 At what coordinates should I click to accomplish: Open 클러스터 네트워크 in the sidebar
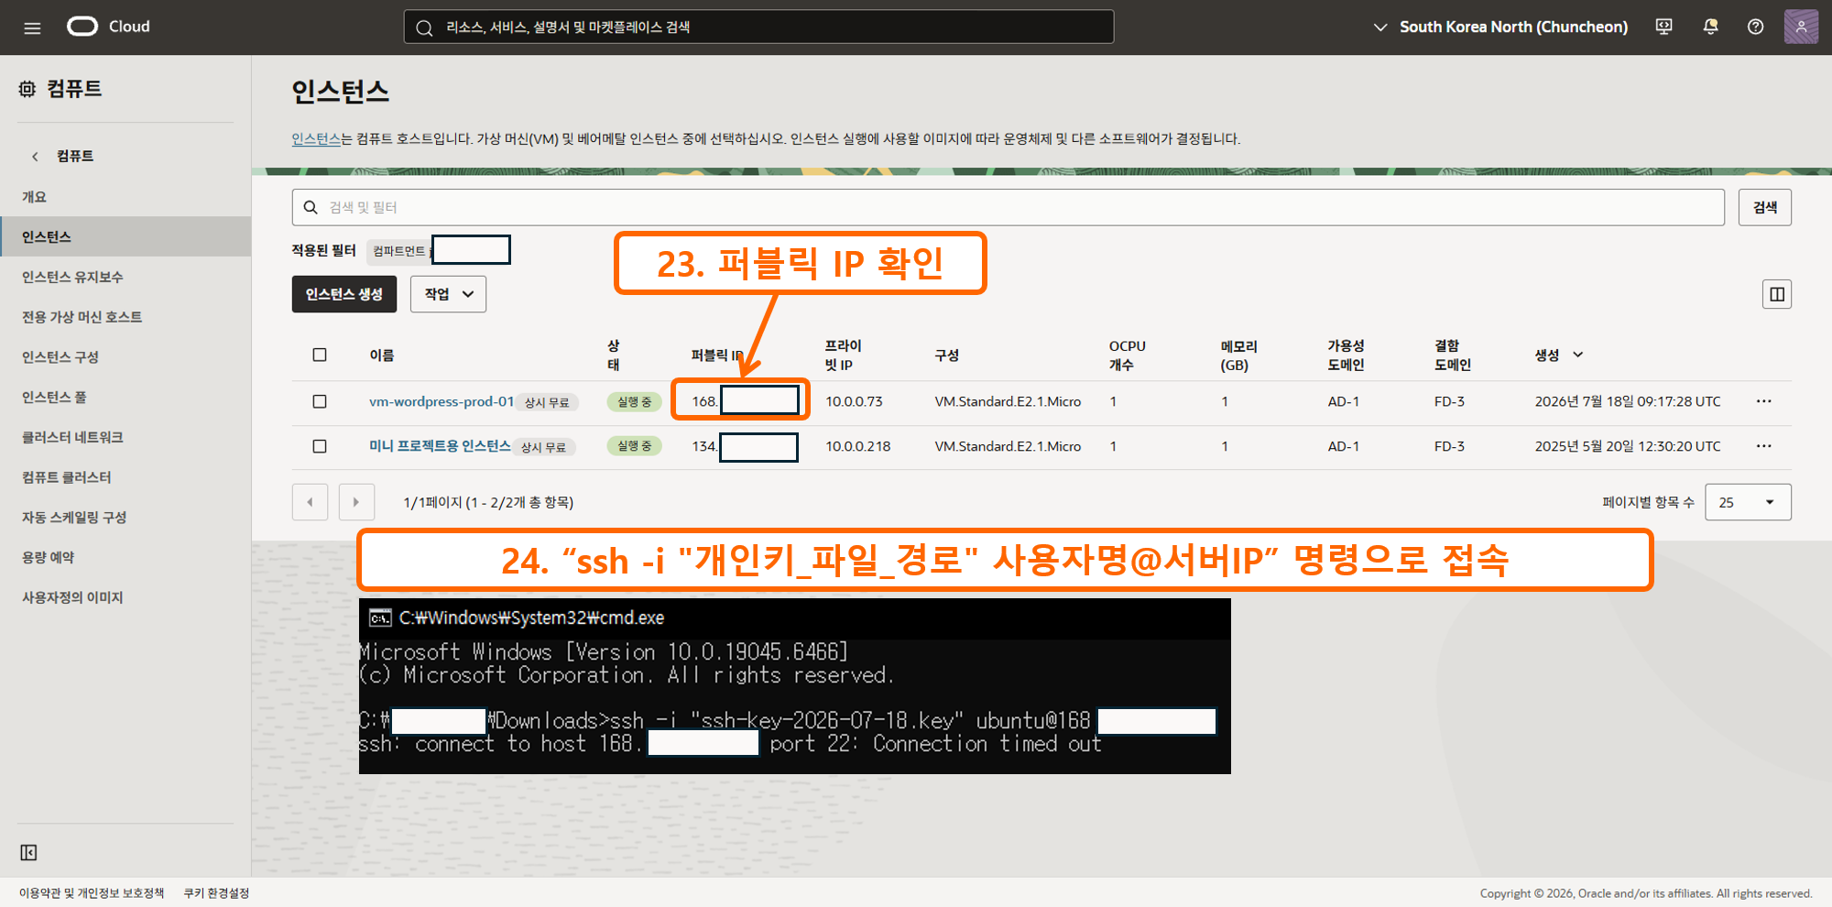(x=72, y=437)
